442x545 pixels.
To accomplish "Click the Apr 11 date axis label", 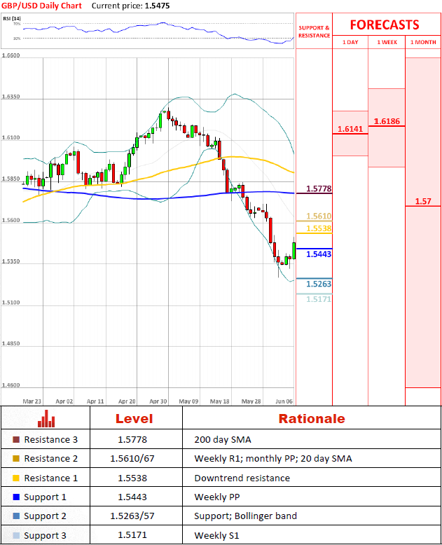I will coord(95,401).
